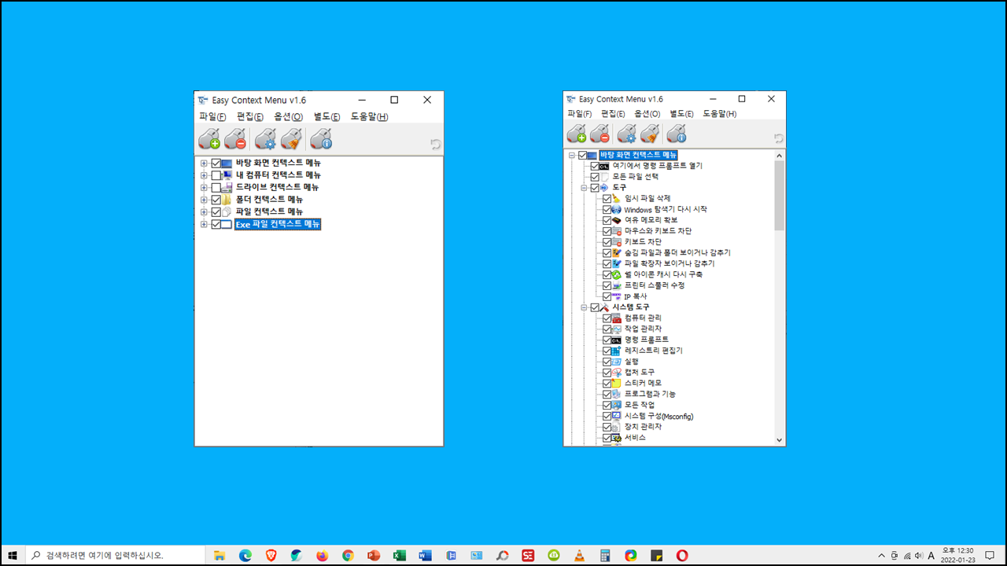The height and width of the screenshot is (566, 1007).
Task: Open VLC media player from the taskbar
Action: pos(579,555)
